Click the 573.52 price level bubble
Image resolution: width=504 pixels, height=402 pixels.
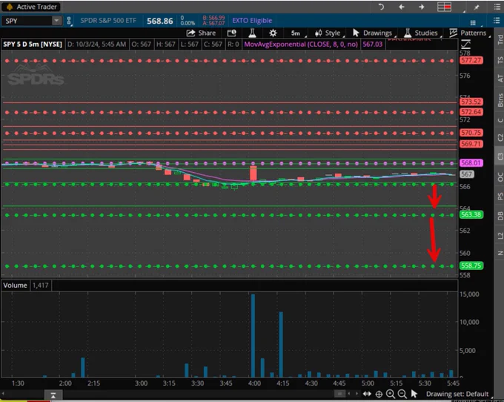pyautogui.click(x=471, y=102)
